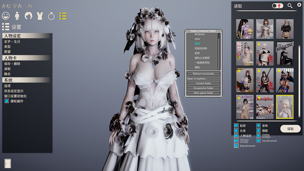This screenshot has width=304, height=171.
Task: Uncheck the 滑轮操作 checkbox
Action: [x=7, y=101]
